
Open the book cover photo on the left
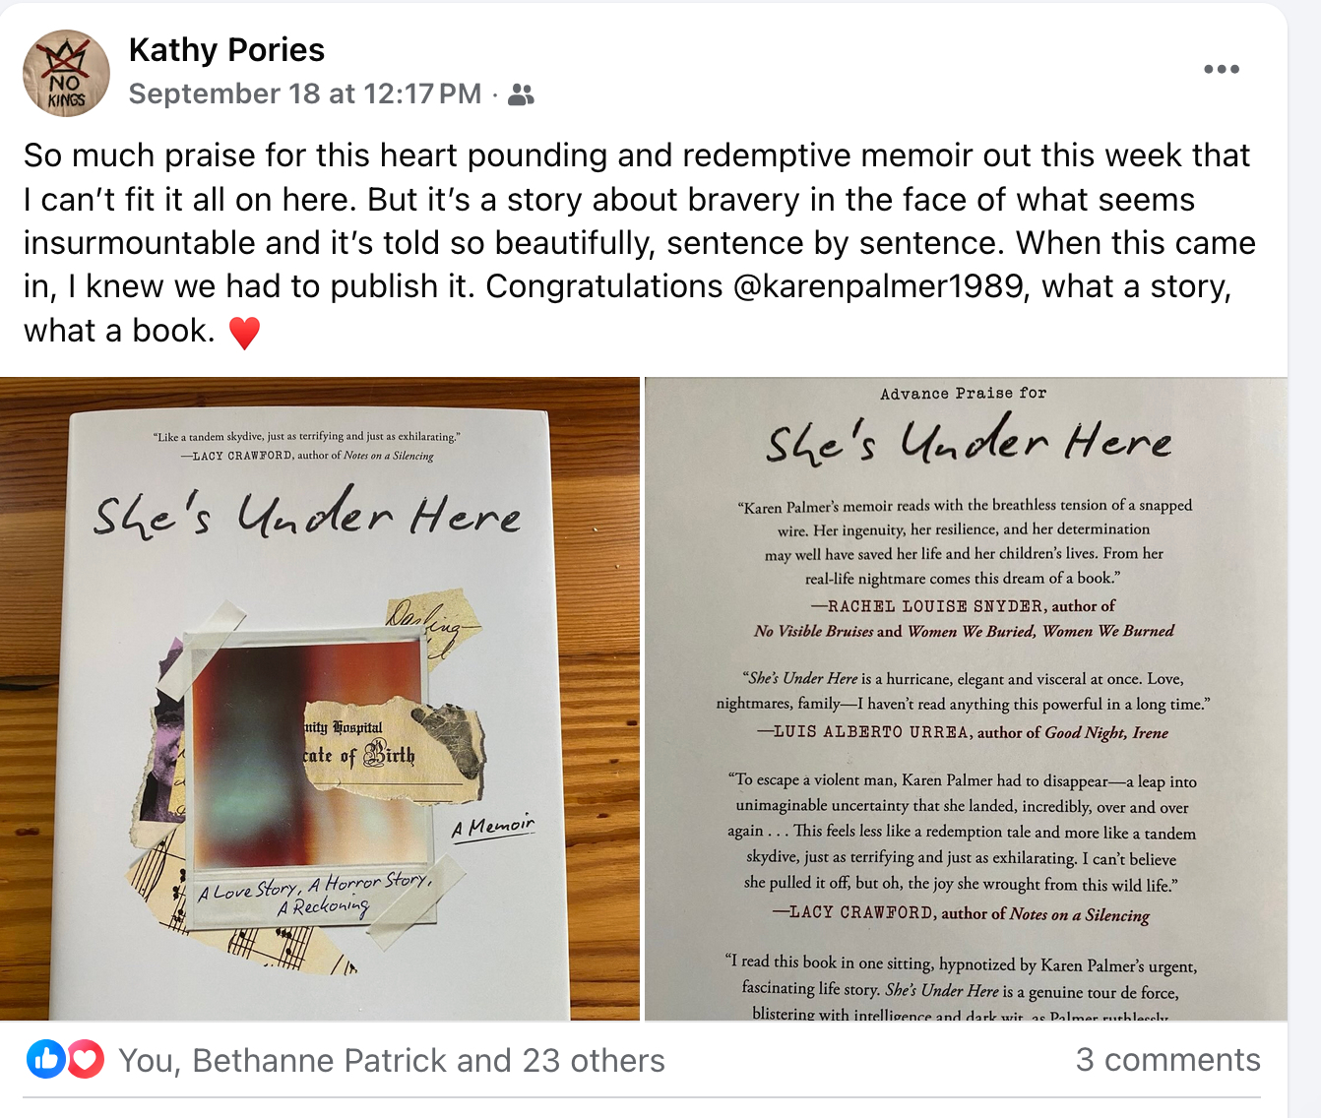click(319, 699)
